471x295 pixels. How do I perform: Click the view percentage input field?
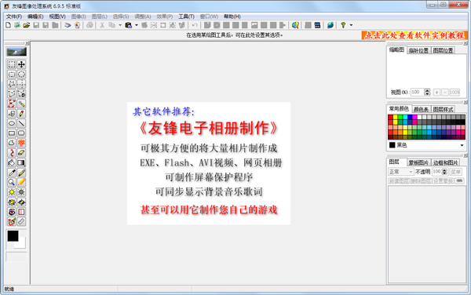pyautogui.click(x=417, y=92)
